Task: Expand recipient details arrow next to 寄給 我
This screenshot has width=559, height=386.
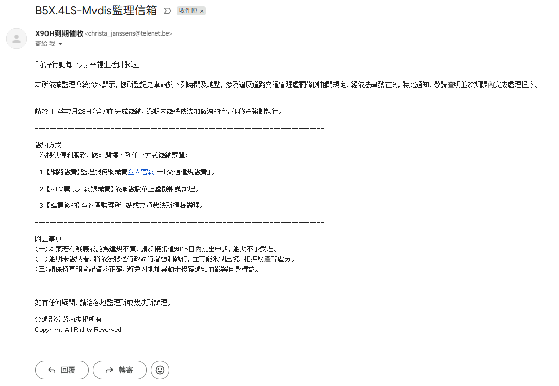Action: click(x=60, y=44)
